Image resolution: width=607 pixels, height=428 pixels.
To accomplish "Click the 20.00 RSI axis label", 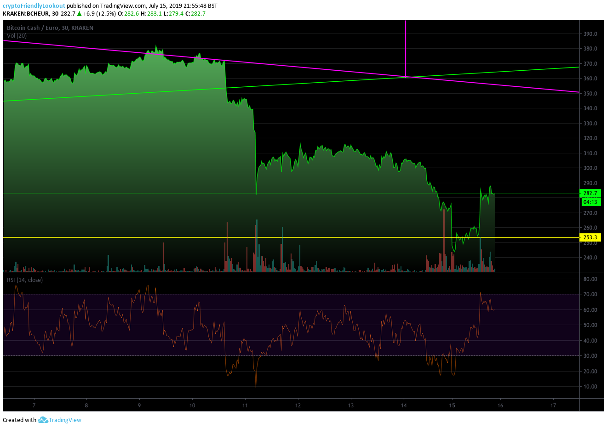I will click(x=590, y=372).
